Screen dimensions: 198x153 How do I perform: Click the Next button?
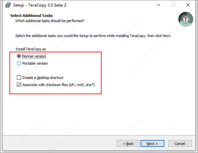tap(152, 143)
